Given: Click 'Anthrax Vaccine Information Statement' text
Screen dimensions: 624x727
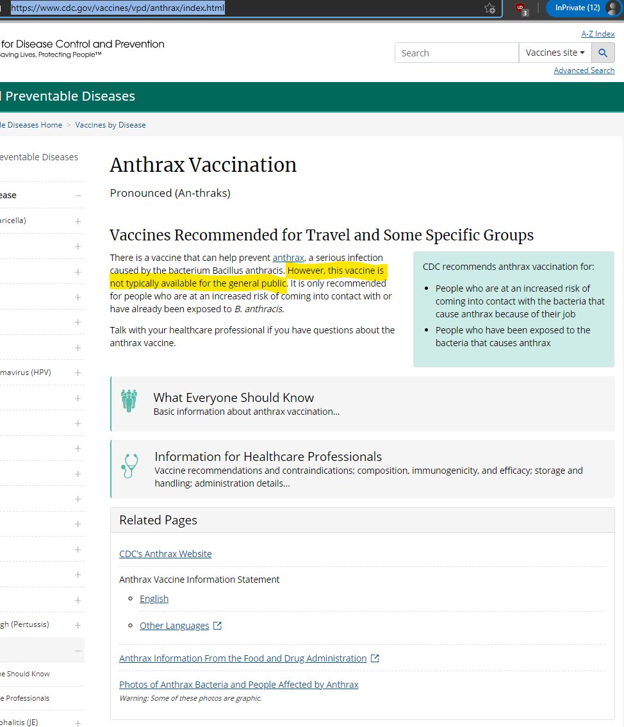Looking at the screenshot, I should point(199,580).
